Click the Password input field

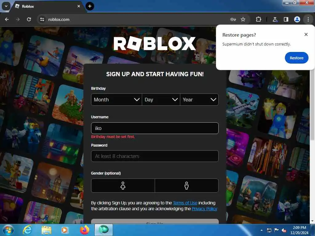(x=155, y=156)
